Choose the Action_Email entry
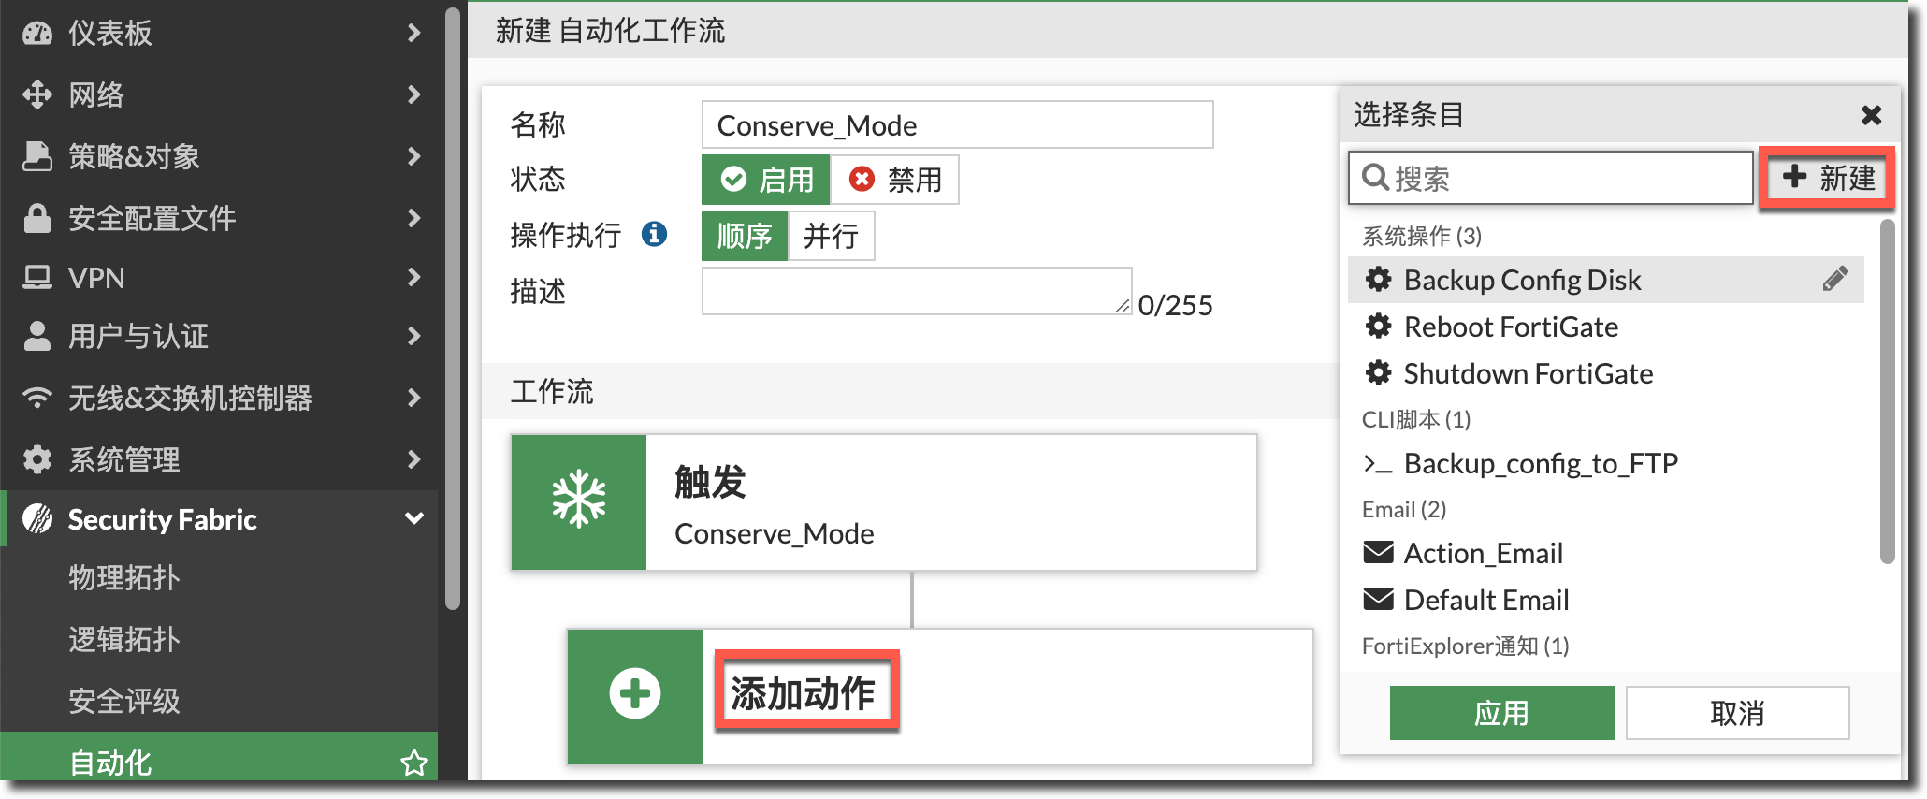This screenshot has height=799, width=1927. click(x=1483, y=553)
